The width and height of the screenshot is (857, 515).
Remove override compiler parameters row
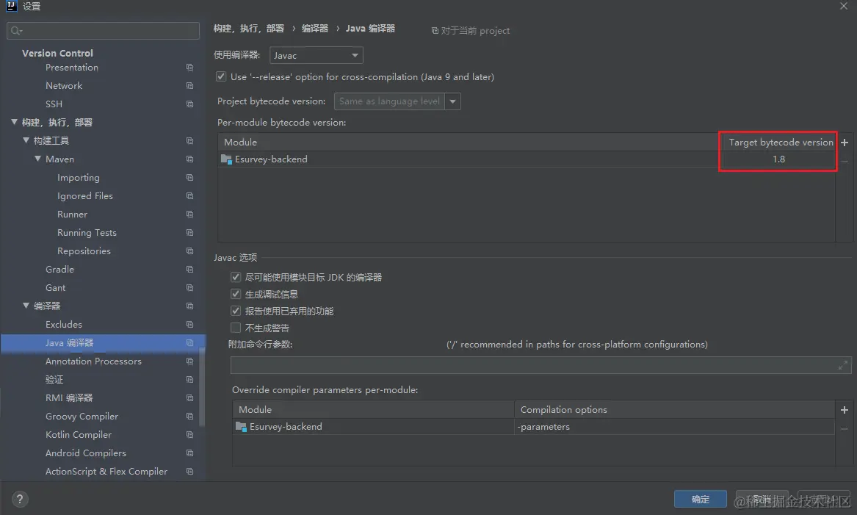(845, 428)
